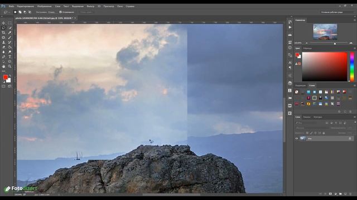Open the Actions play-icon panel

pyautogui.click(x=290, y=27)
